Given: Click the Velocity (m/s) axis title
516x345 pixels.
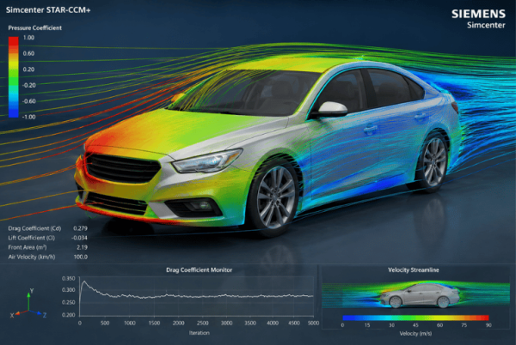Looking at the screenshot, I should [x=415, y=334].
